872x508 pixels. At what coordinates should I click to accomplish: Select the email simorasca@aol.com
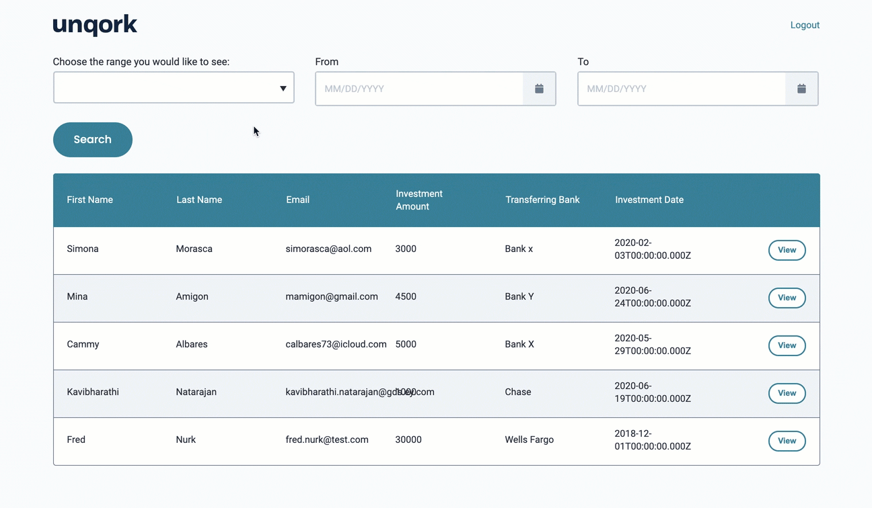pos(328,249)
